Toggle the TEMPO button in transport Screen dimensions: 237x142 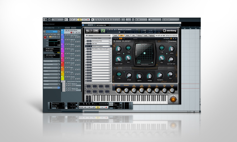point(111,105)
